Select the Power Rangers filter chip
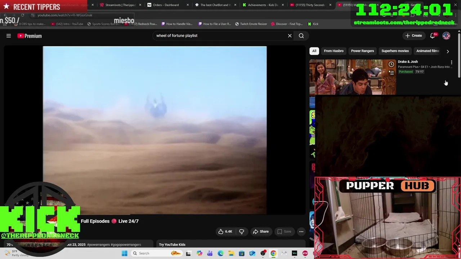 pyautogui.click(x=362, y=51)
